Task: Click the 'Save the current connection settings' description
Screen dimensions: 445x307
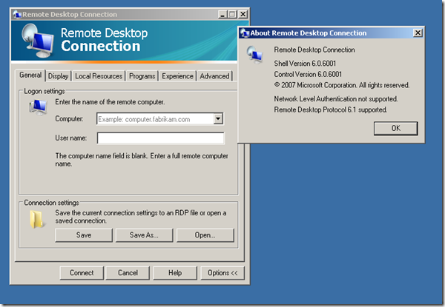Action: [x=141, y=217]
